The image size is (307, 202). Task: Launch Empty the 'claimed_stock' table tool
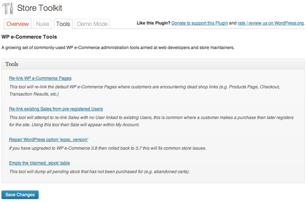click(39, 163)
